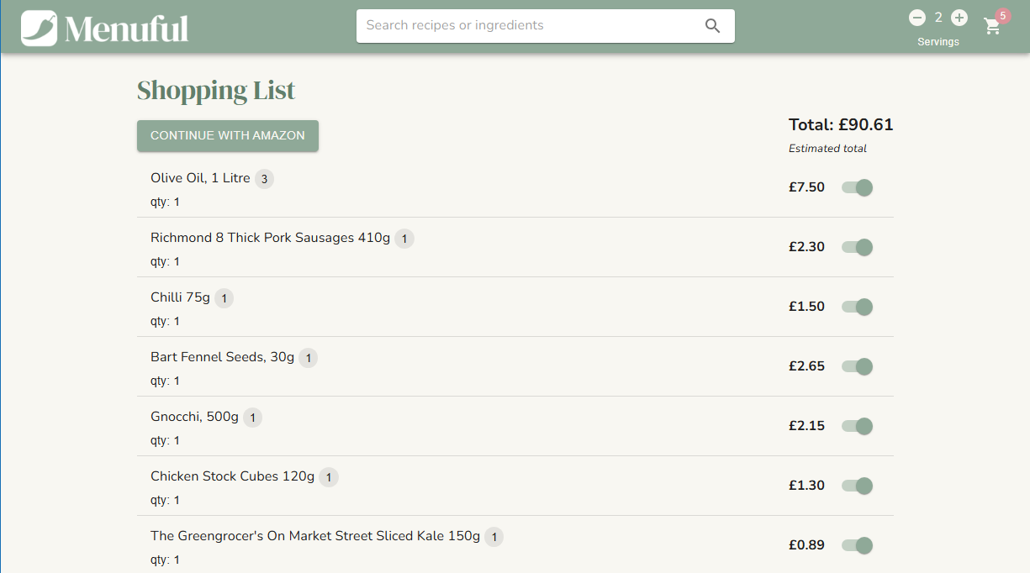Viewport: 1030px width, 573px height.
Task: Click the Olive Oil recipe count badge
Action: (x=264, y=179)
